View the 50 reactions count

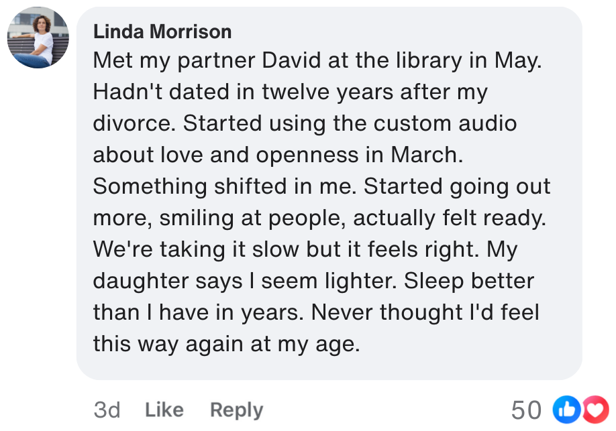[x=526, y=410]
